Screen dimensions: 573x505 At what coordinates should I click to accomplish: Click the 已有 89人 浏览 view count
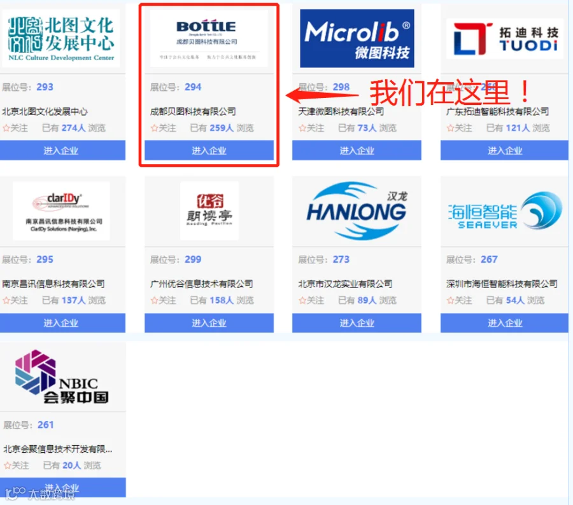(x=367, y=300)
